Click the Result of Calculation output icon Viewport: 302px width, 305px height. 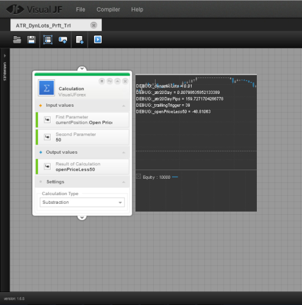(x=47, y=167)
